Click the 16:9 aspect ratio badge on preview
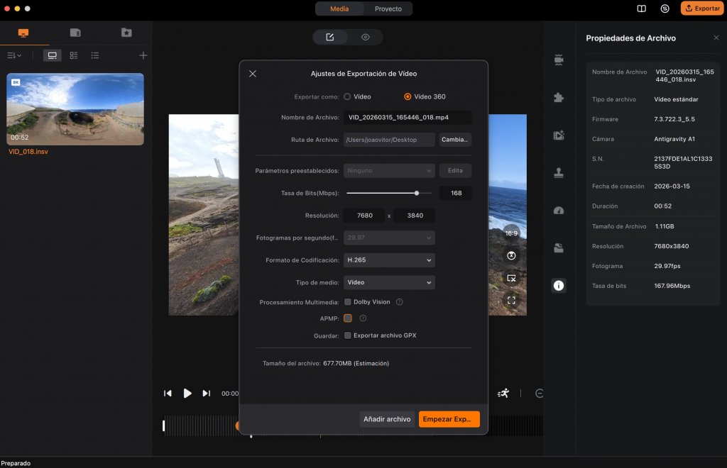This screenshot has width=727, height=468. [x=512, y=232]
